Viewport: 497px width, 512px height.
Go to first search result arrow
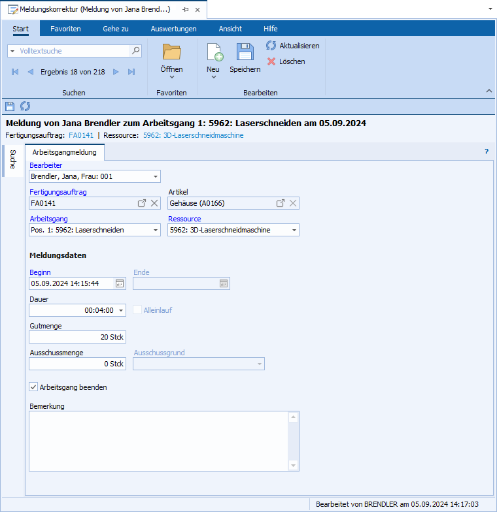click(15, 72)
